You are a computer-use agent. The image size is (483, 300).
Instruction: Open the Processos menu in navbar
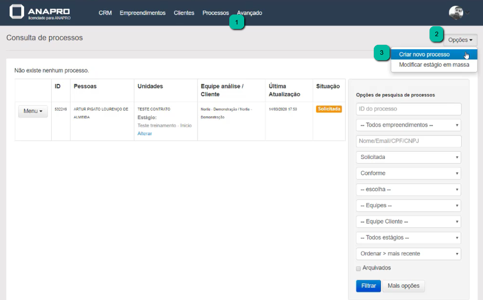215,13
